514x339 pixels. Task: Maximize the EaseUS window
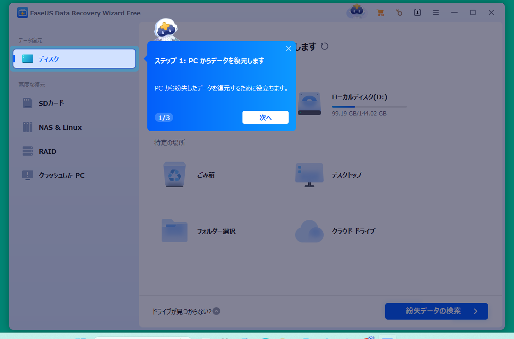[x=473, y=13]
